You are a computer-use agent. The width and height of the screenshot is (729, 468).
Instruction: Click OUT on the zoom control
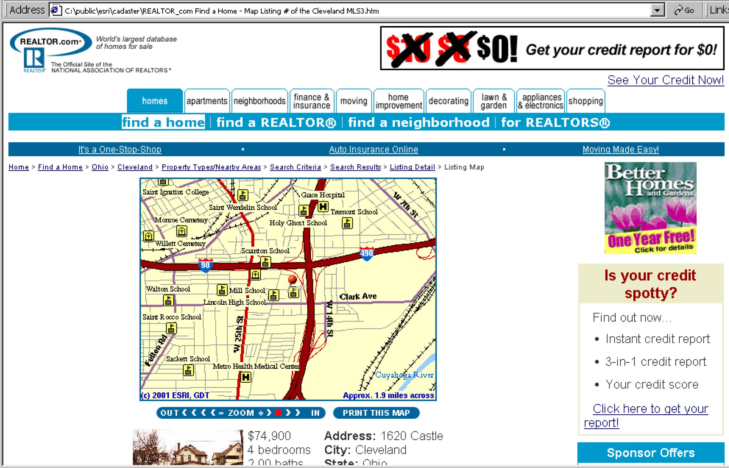169,413
